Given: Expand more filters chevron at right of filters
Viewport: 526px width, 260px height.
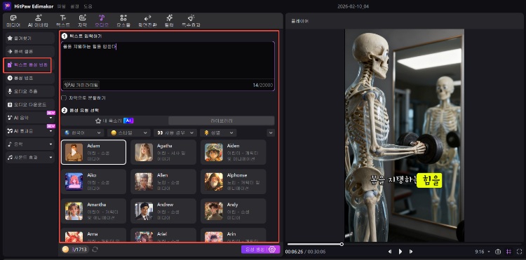Looking at the screenshot, I should point(271,132).
